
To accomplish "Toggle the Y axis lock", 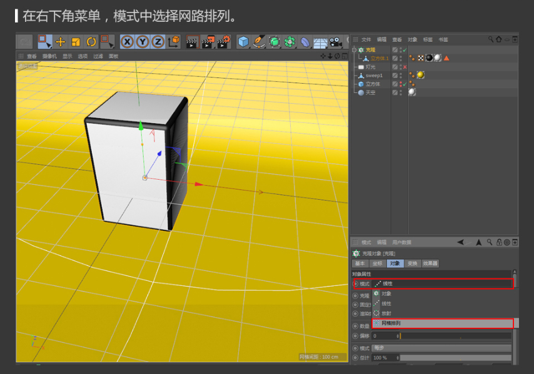I will 143,42.
